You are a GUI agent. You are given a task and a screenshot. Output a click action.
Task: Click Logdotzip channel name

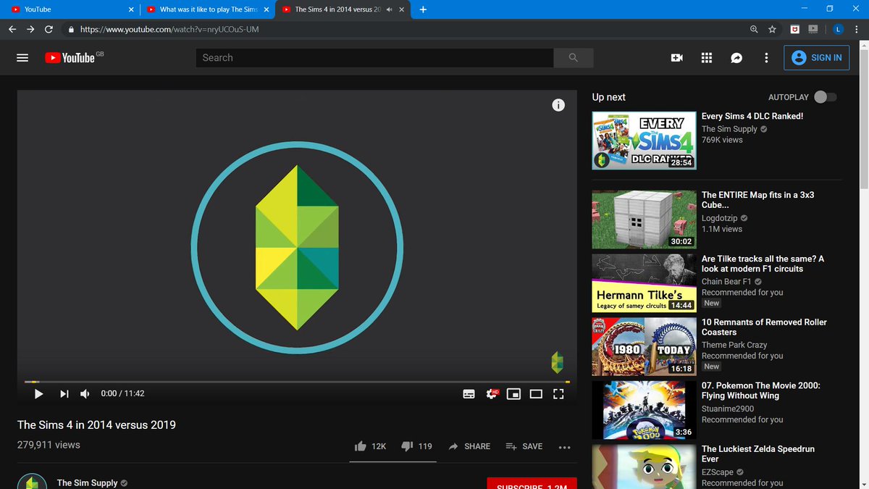point(721,218)
